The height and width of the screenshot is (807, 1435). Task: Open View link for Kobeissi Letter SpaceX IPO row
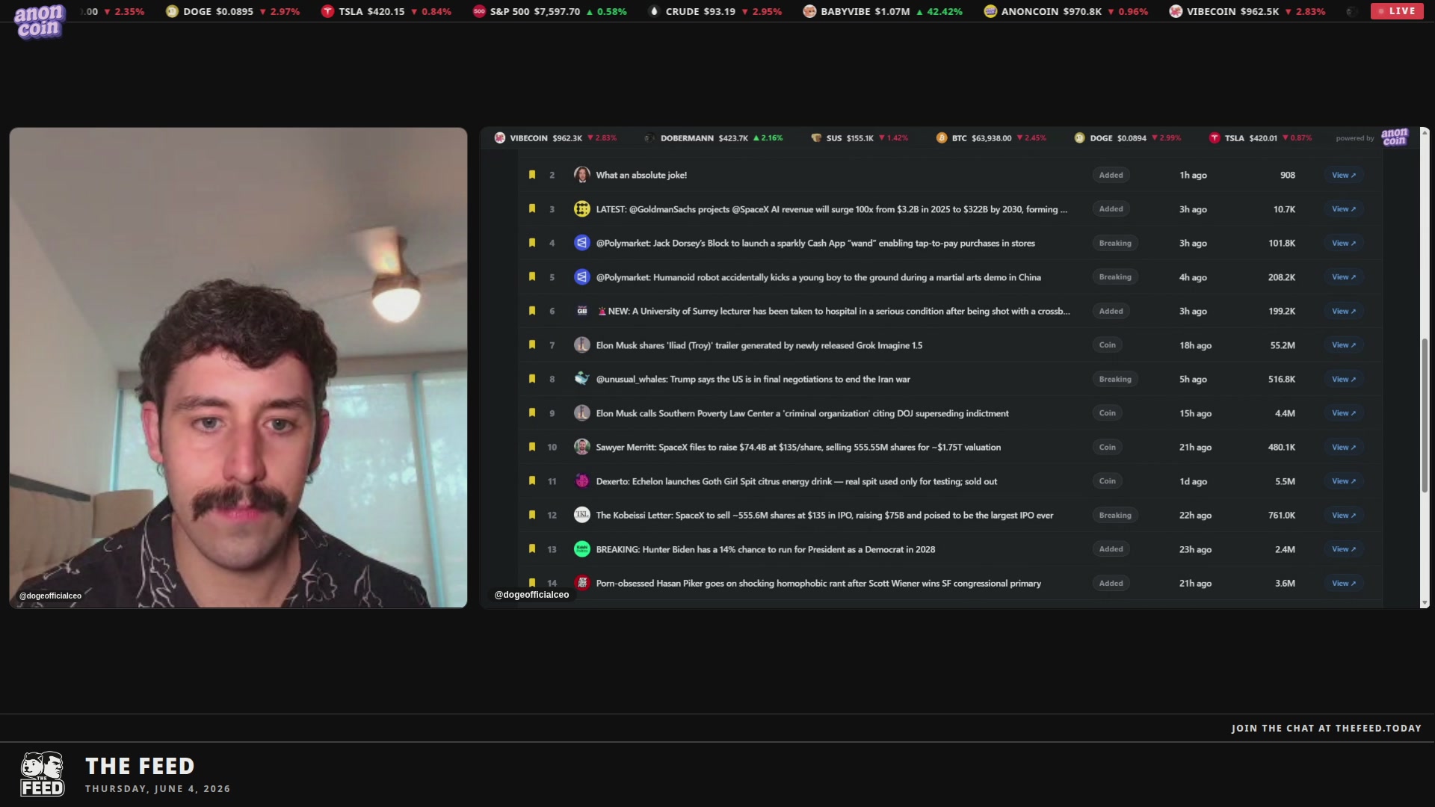1343,515
